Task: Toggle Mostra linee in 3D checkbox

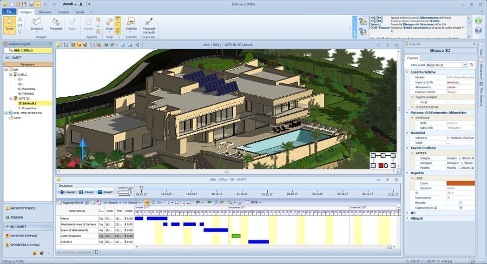Action: tap(460, 208)
